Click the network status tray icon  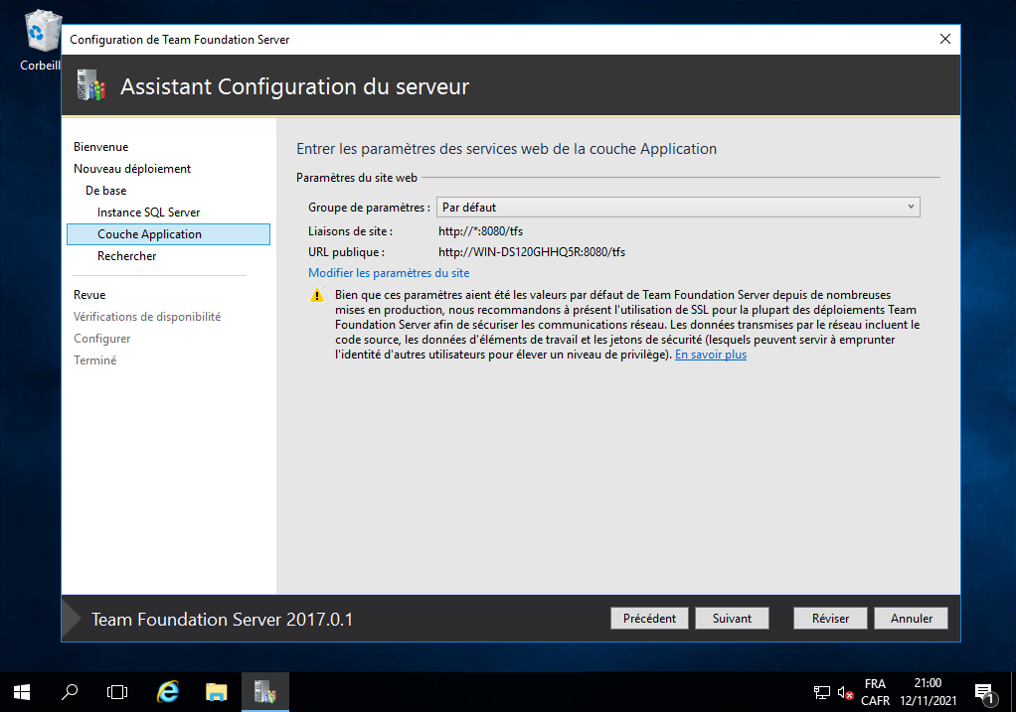tap(822, 692)
